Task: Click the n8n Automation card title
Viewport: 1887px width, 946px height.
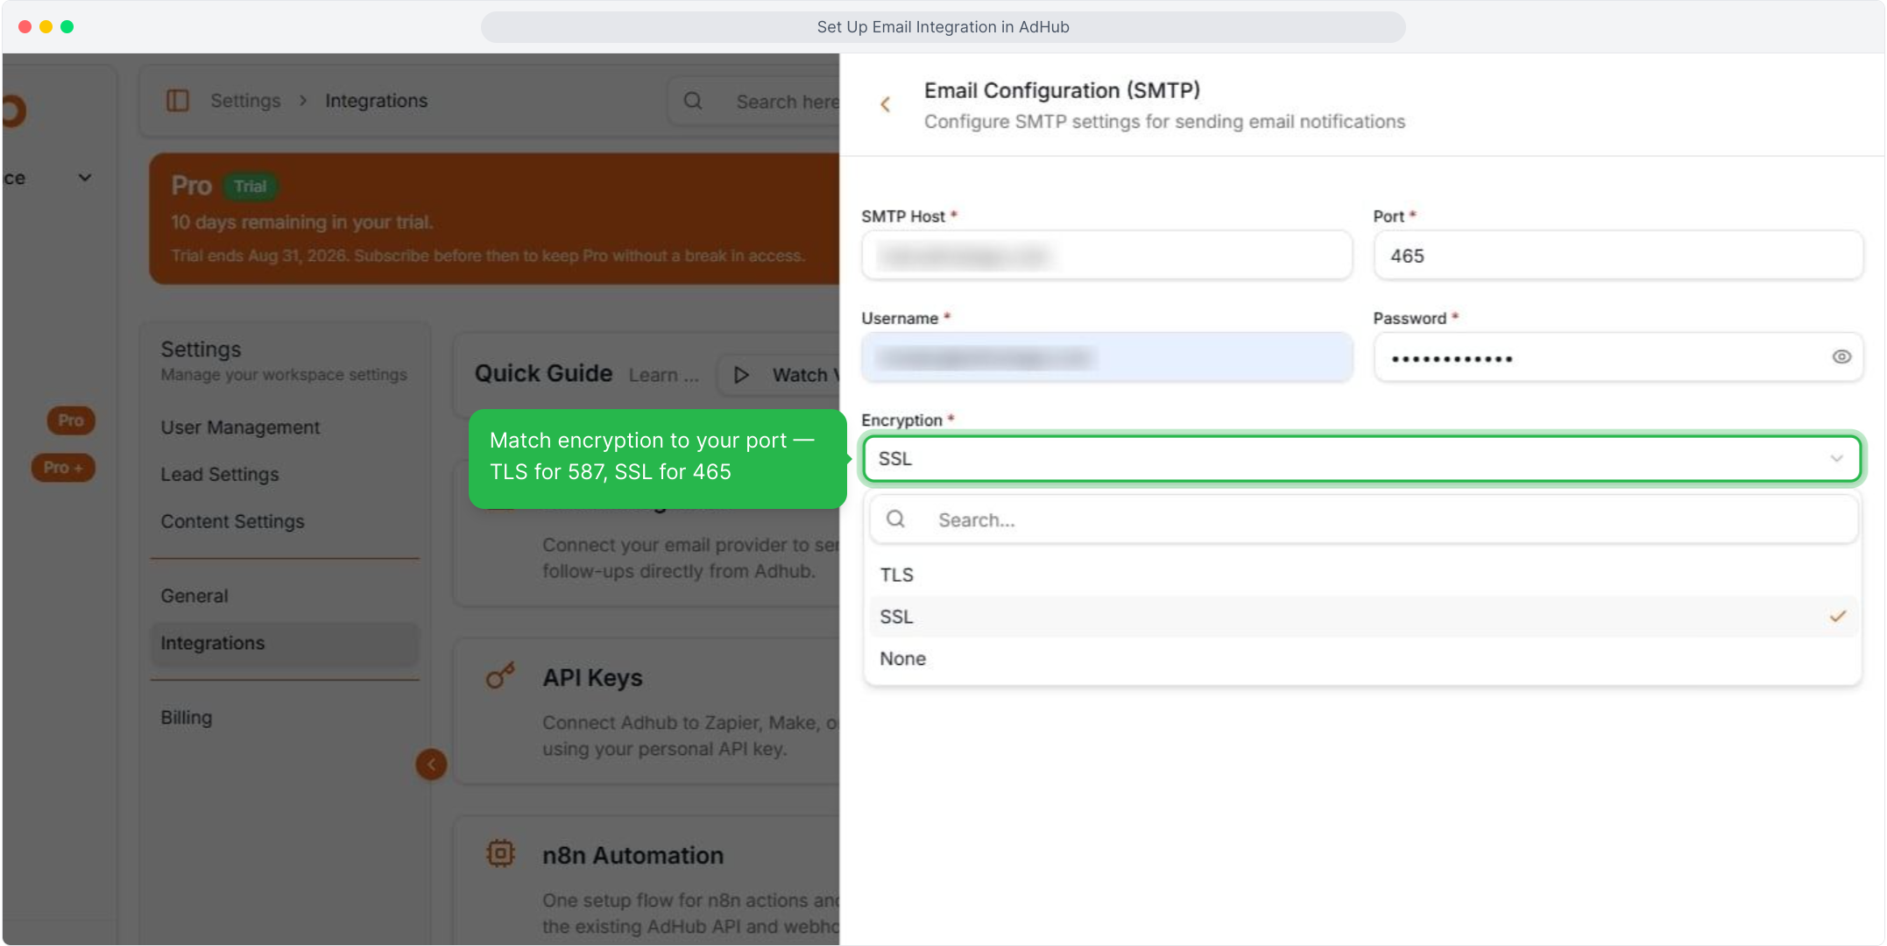Action: click(633, 856)
